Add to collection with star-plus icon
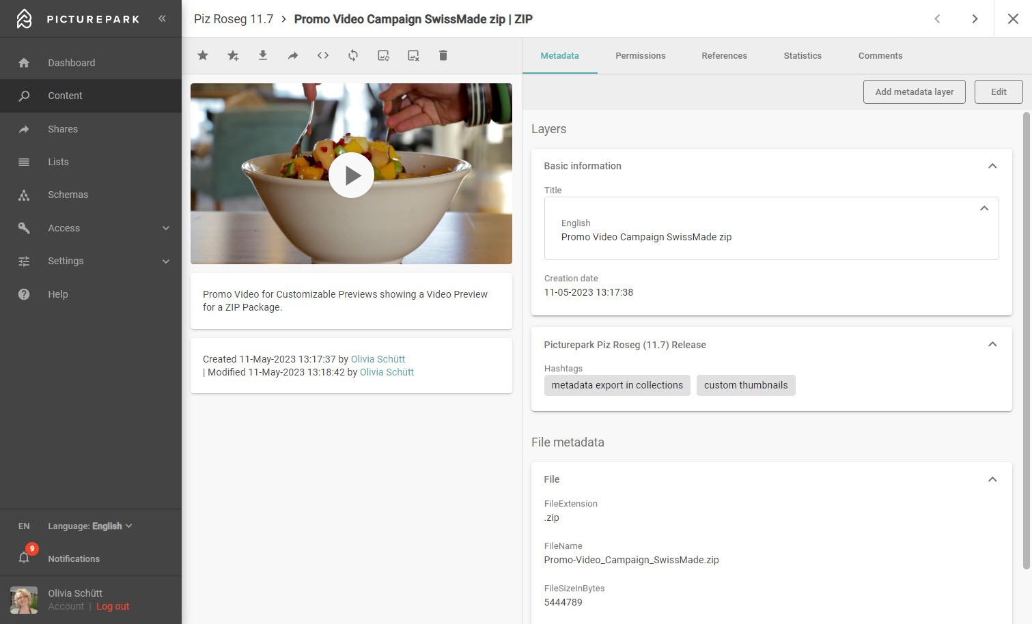This screenshot has width=1032, height=624. 233,55
